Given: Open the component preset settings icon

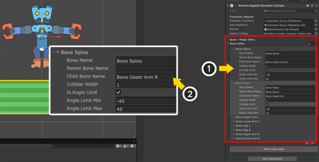Looking at the screenshot, I should 312,6.
